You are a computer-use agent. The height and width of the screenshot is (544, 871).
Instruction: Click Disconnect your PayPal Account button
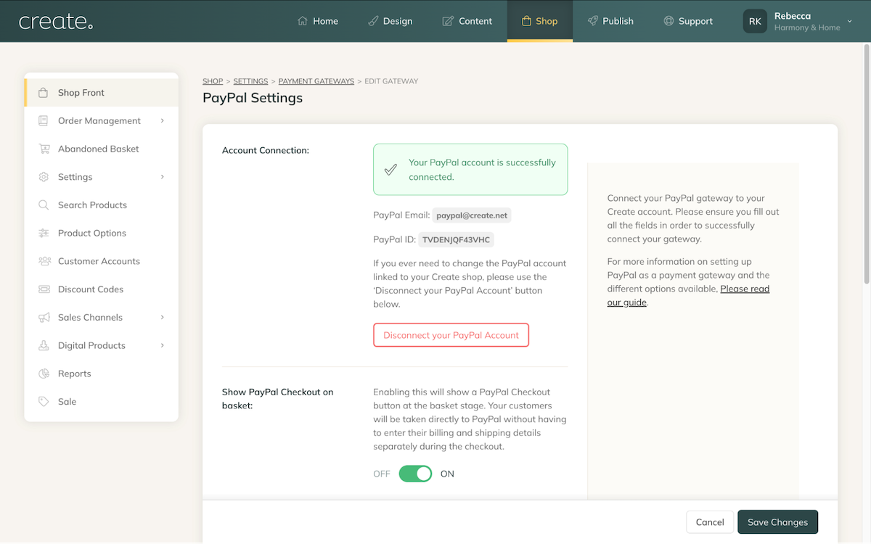click(x=451, y=335)
